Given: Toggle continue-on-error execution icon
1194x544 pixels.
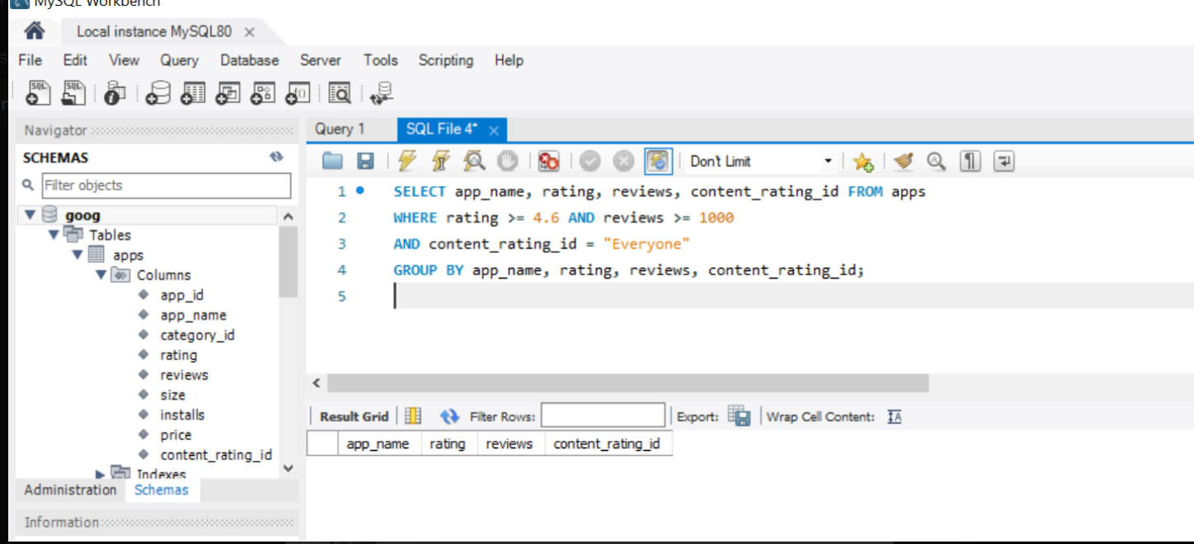Looking at the screenshot, I should coord(548,162).
